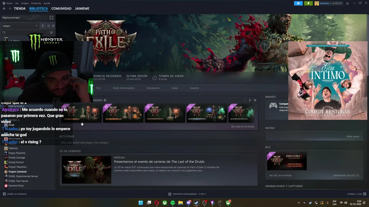This screenshot has width=369, height=207.
Task: Open Spotify from taskbar
Action: click(x=173, y=203)
